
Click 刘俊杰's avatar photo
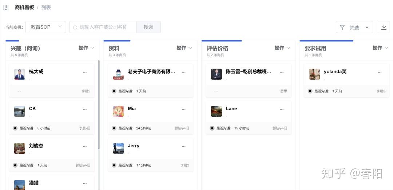click(20, 148)
